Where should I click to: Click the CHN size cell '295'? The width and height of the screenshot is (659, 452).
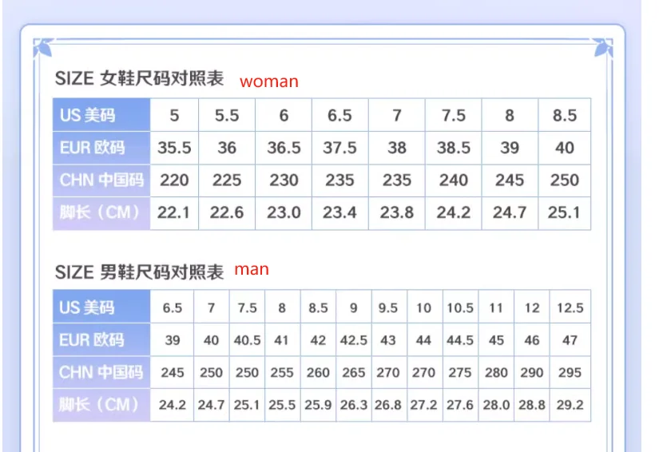[x=570, y=373]
